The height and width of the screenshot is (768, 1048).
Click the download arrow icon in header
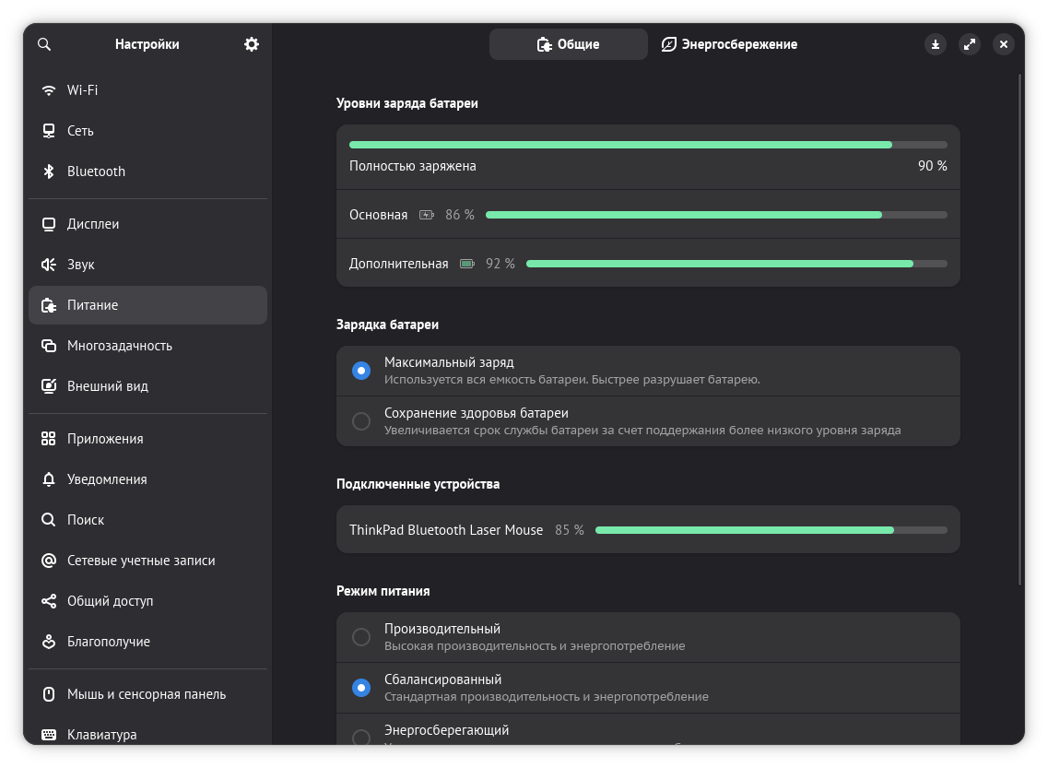pyautogui.click(x=936, y=44)
